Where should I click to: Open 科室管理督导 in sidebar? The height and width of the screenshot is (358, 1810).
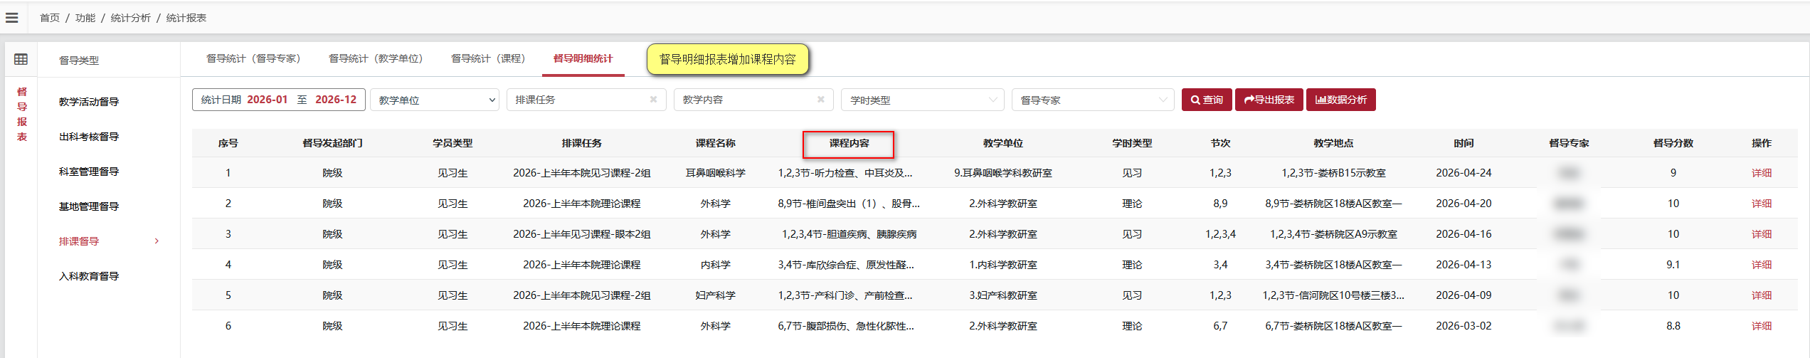click(x=89, y=172)
